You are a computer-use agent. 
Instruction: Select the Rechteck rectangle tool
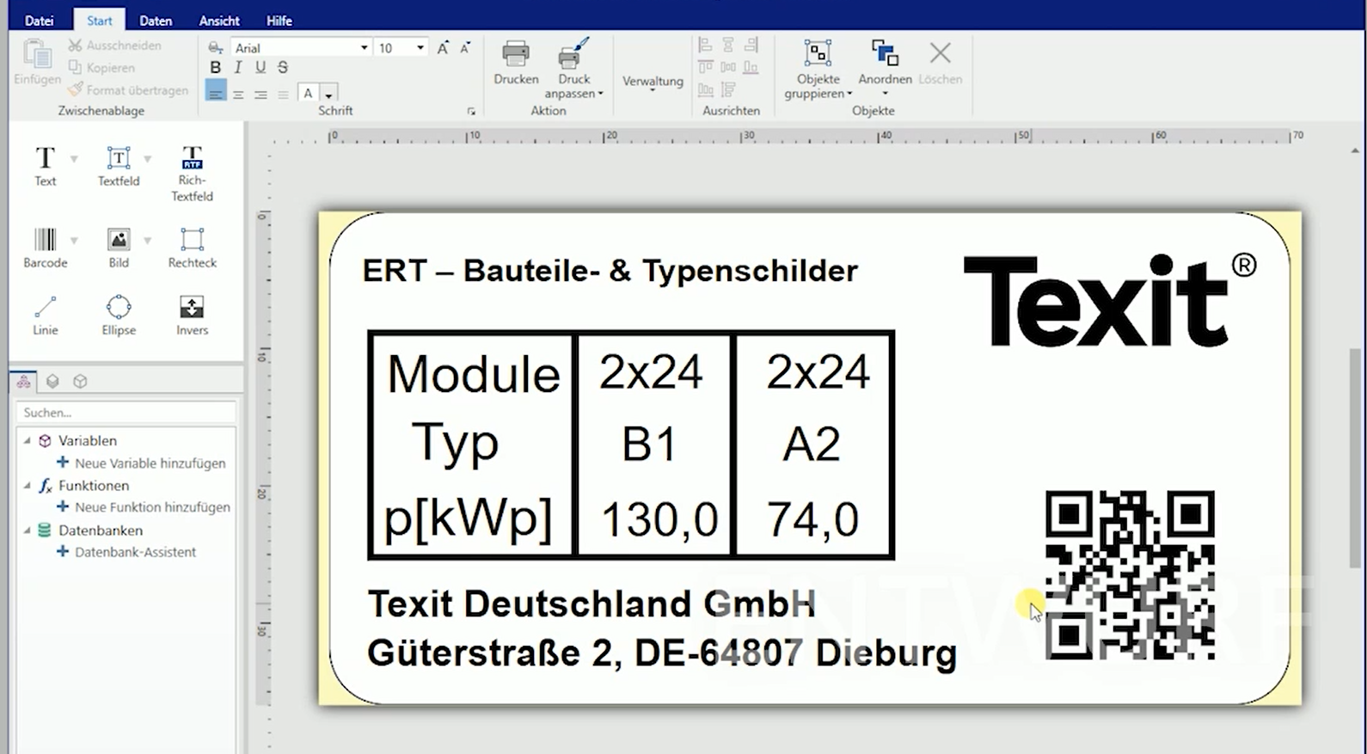(192, 248)
